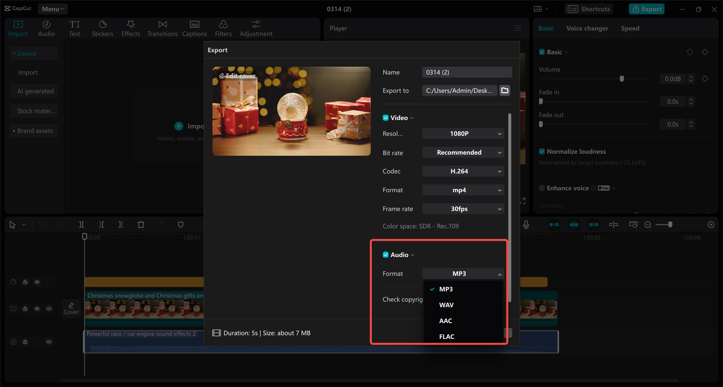
Task: Open the Resolution dropdown showing 1080P
Action: [x=463, y=133]
